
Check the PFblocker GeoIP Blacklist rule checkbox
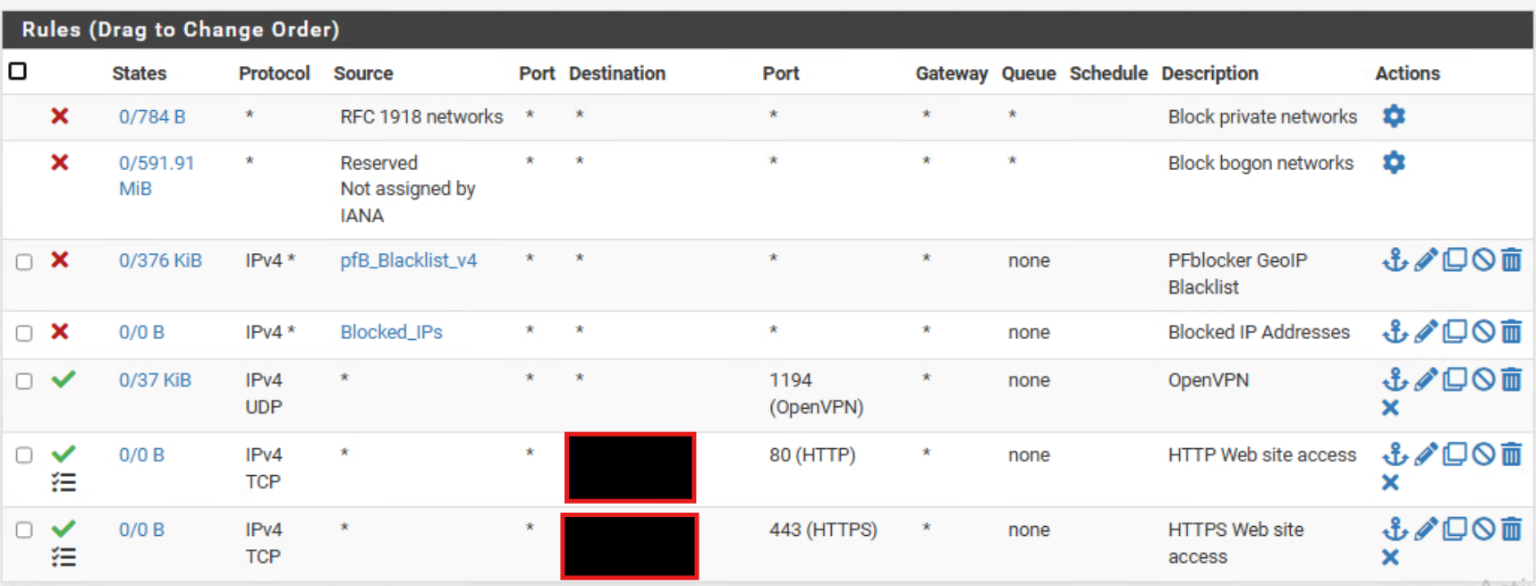click(24, 262)
